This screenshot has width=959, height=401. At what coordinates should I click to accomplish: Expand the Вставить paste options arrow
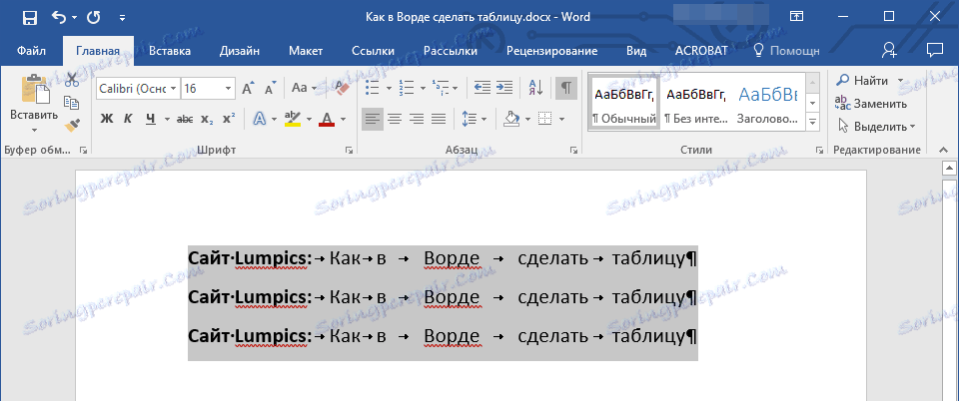pyautogui.click(x=34, y=130)
